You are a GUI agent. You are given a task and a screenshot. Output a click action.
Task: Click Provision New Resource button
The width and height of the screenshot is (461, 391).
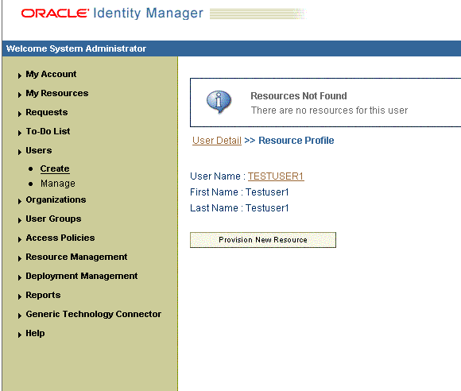263,240
